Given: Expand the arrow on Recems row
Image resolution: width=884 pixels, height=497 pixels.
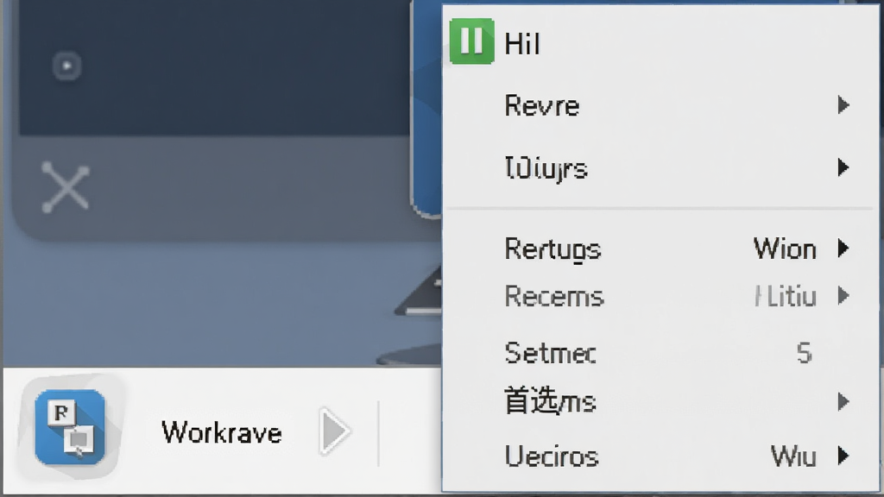Looking at the screenshot, I should 843,296.
